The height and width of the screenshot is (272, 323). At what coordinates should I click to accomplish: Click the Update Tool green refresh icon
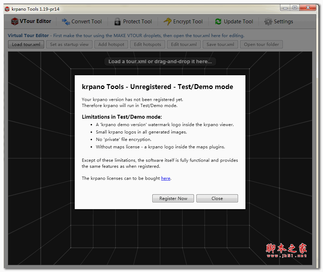click(218, 22)
